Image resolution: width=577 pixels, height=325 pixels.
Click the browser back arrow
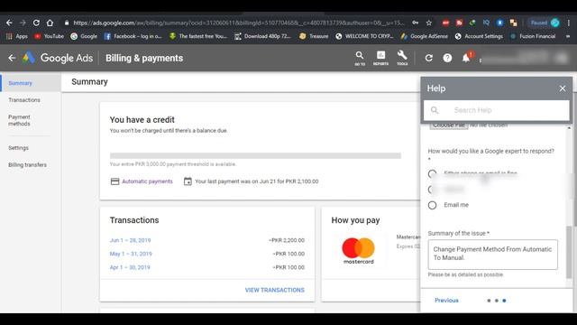click(x=9, y=23)
